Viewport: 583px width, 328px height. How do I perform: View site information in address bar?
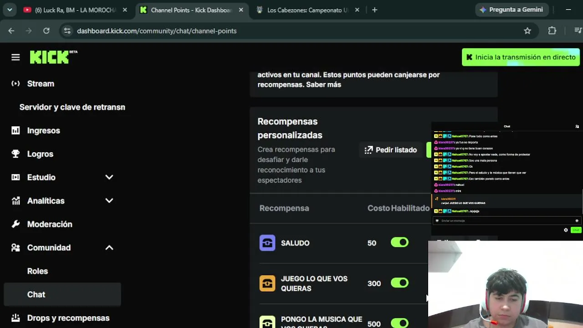coord(67,31)
